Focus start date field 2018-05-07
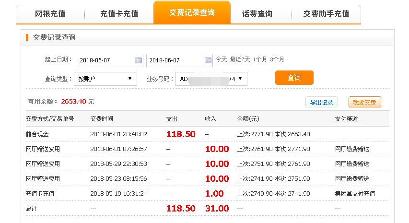The width and height of the screenshot is (409, 223). pos(110,60)
